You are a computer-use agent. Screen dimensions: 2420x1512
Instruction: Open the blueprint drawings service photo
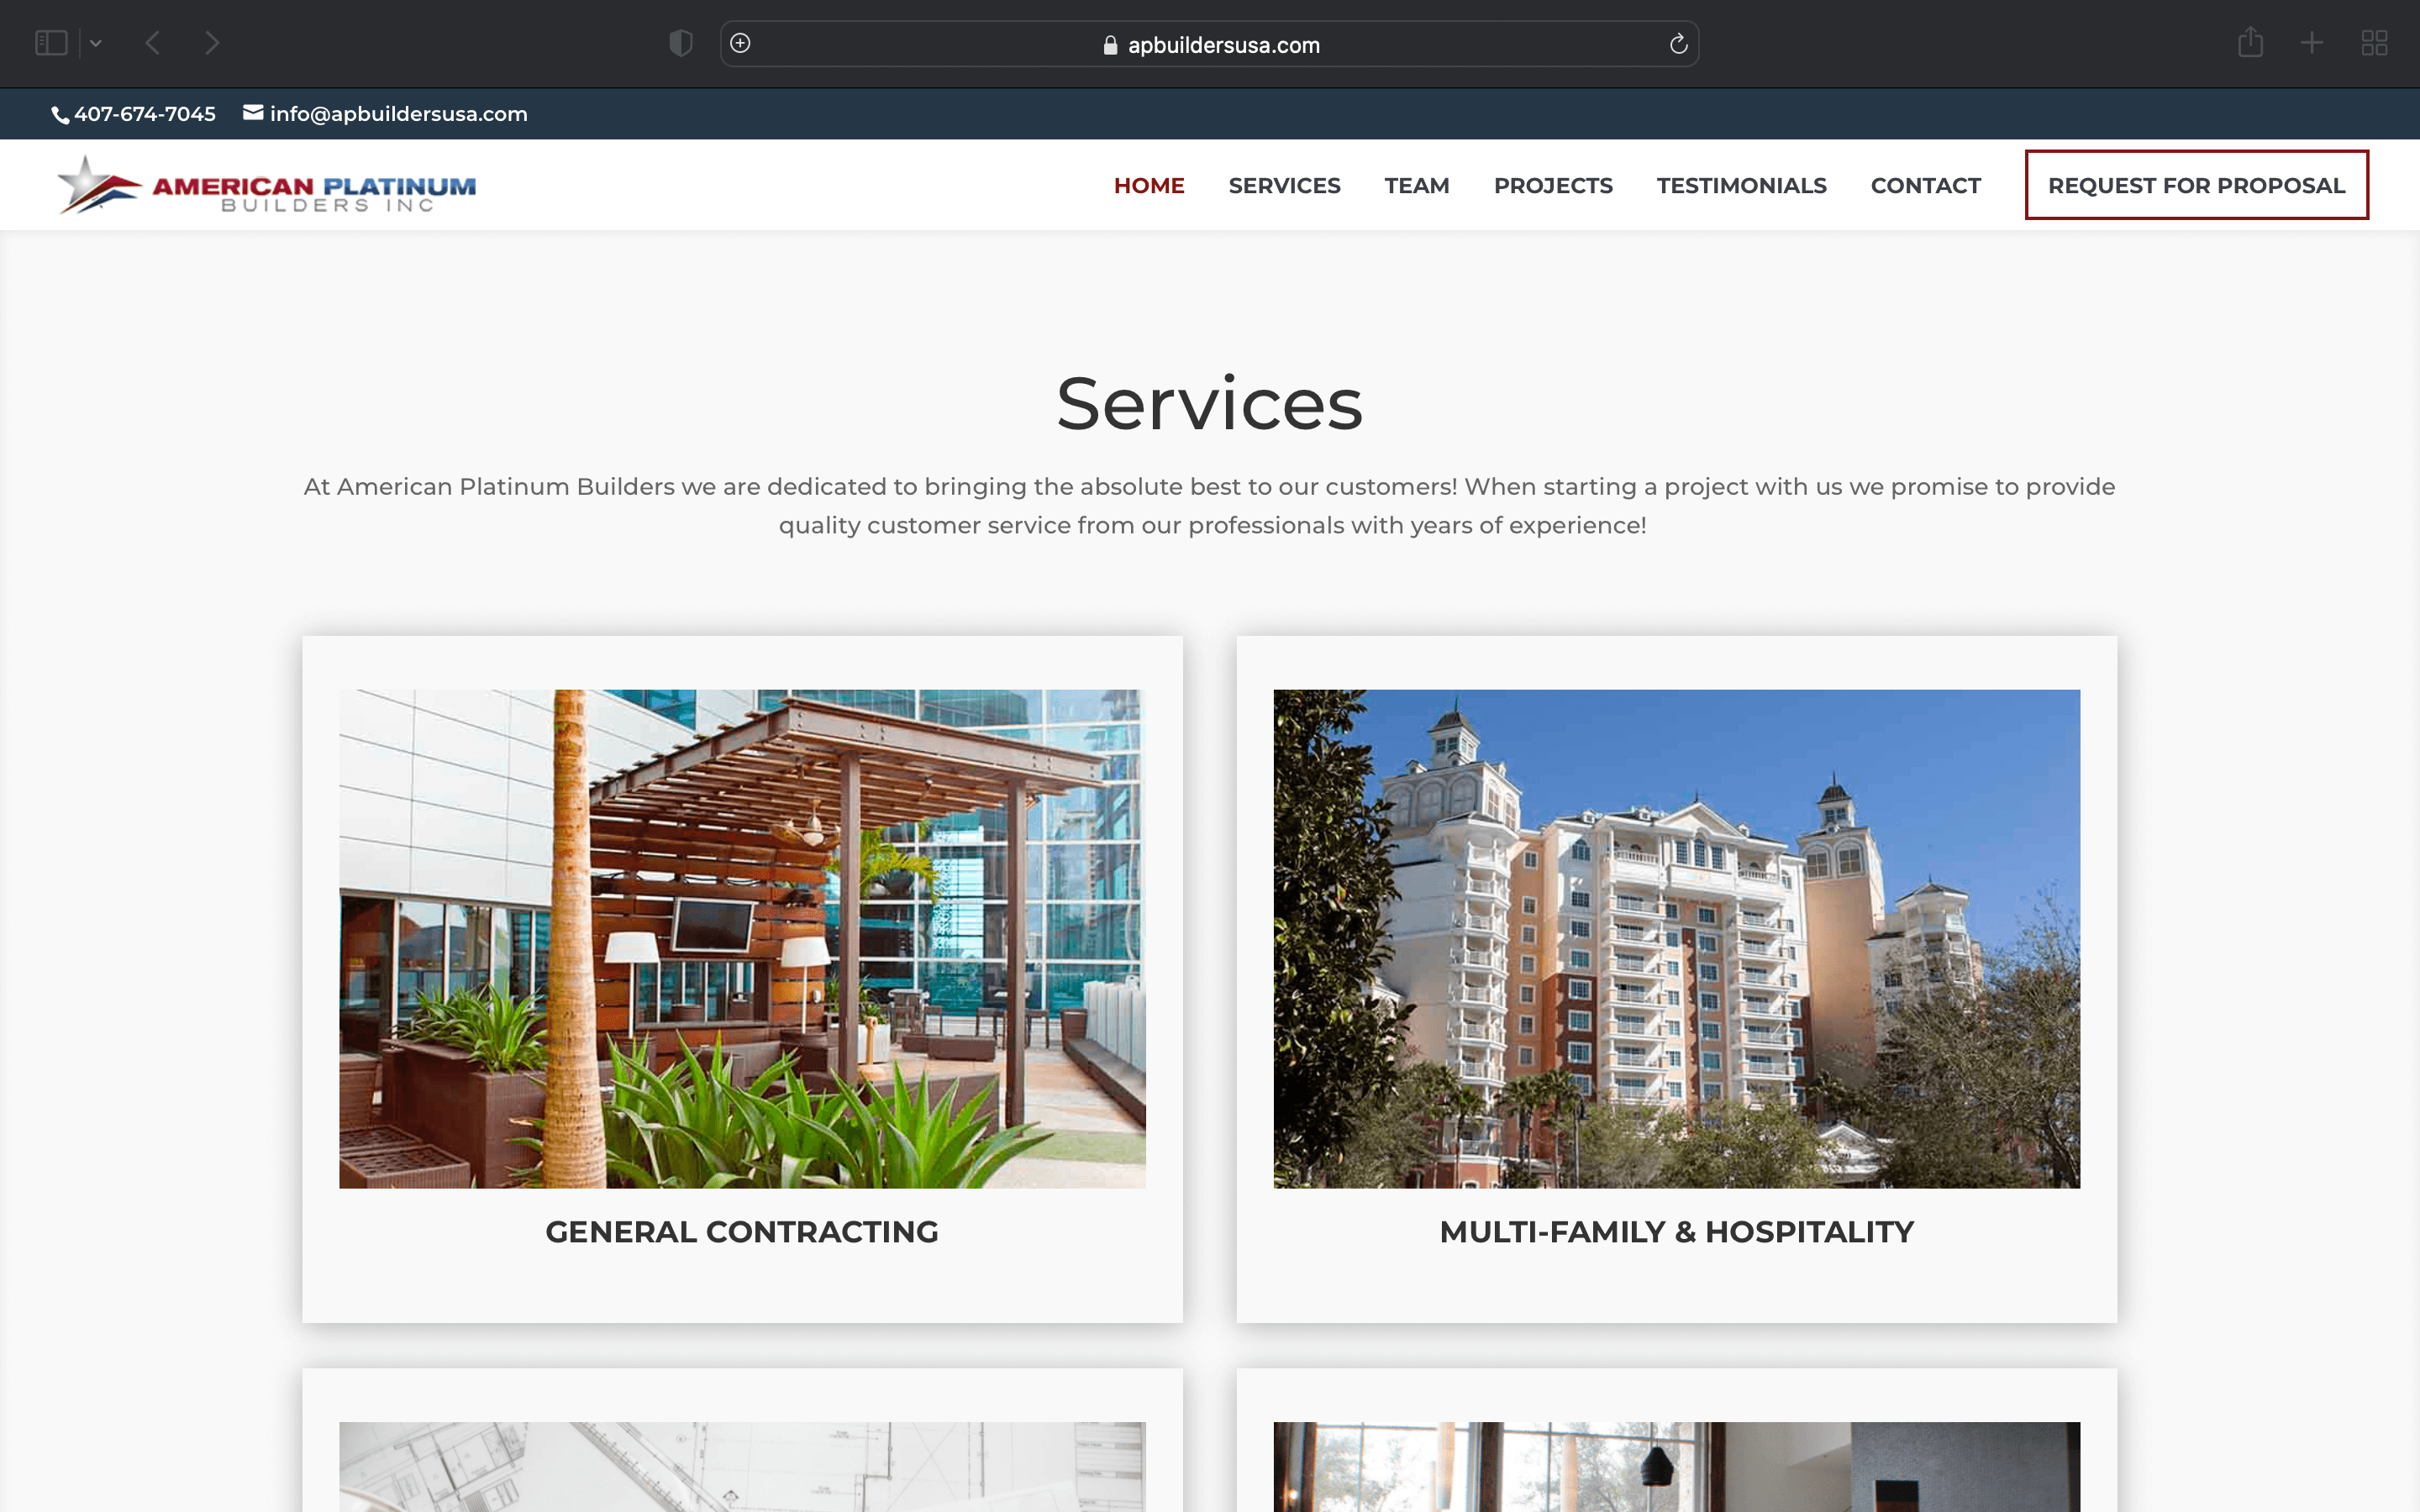742,1467
